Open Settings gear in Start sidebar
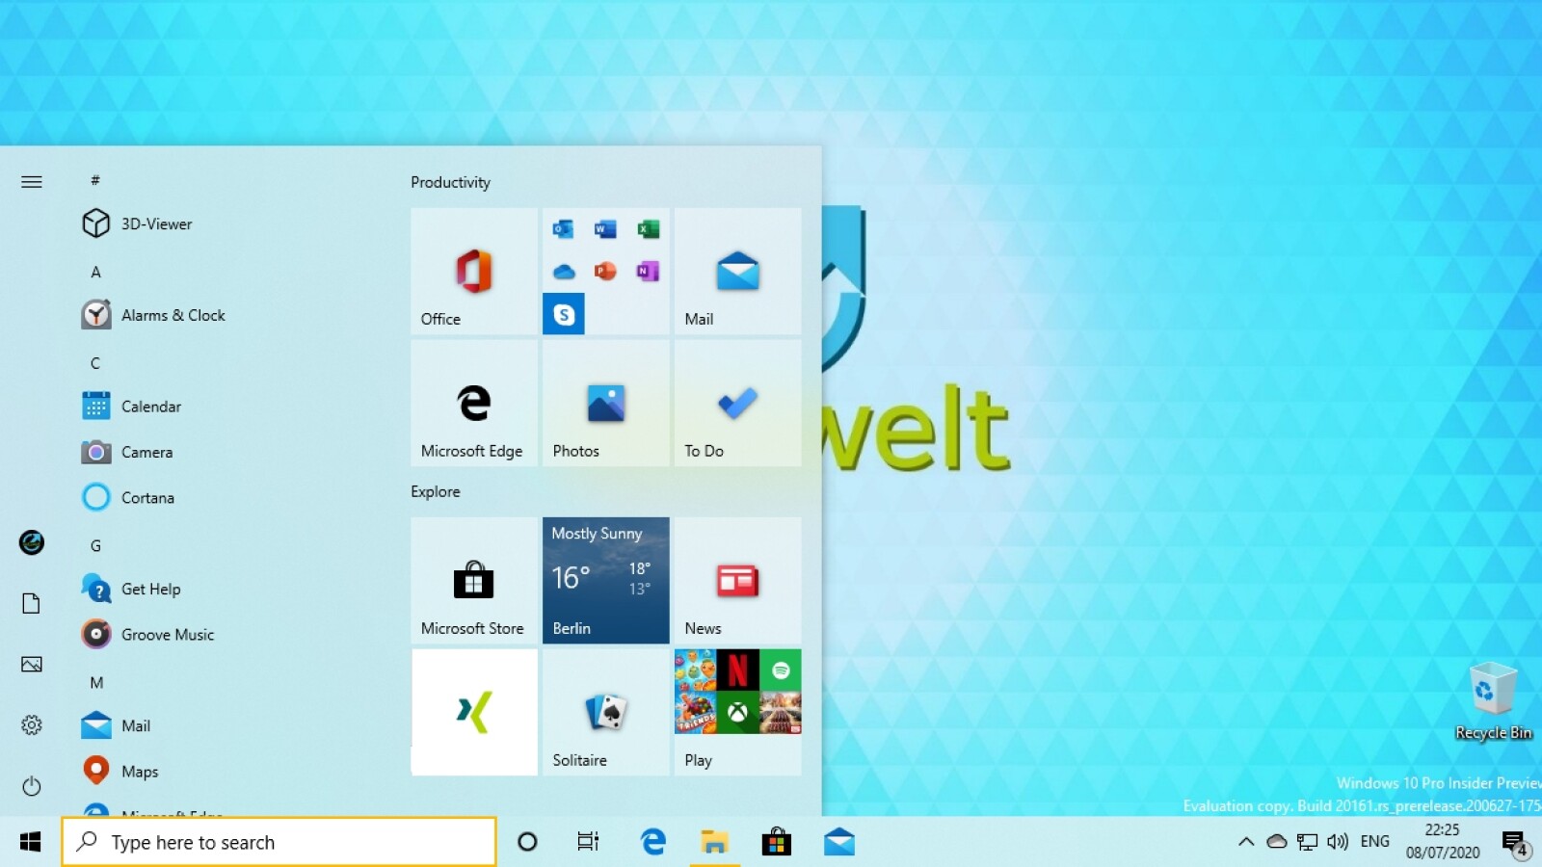Image resolution: width=1542 pixels, height=867 pixels. [32, 724]
